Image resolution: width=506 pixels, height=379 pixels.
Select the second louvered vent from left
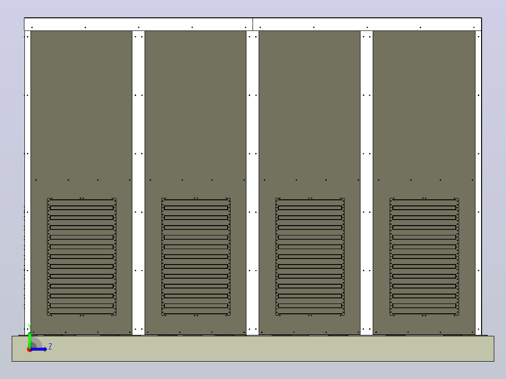(x=196, y=257)
